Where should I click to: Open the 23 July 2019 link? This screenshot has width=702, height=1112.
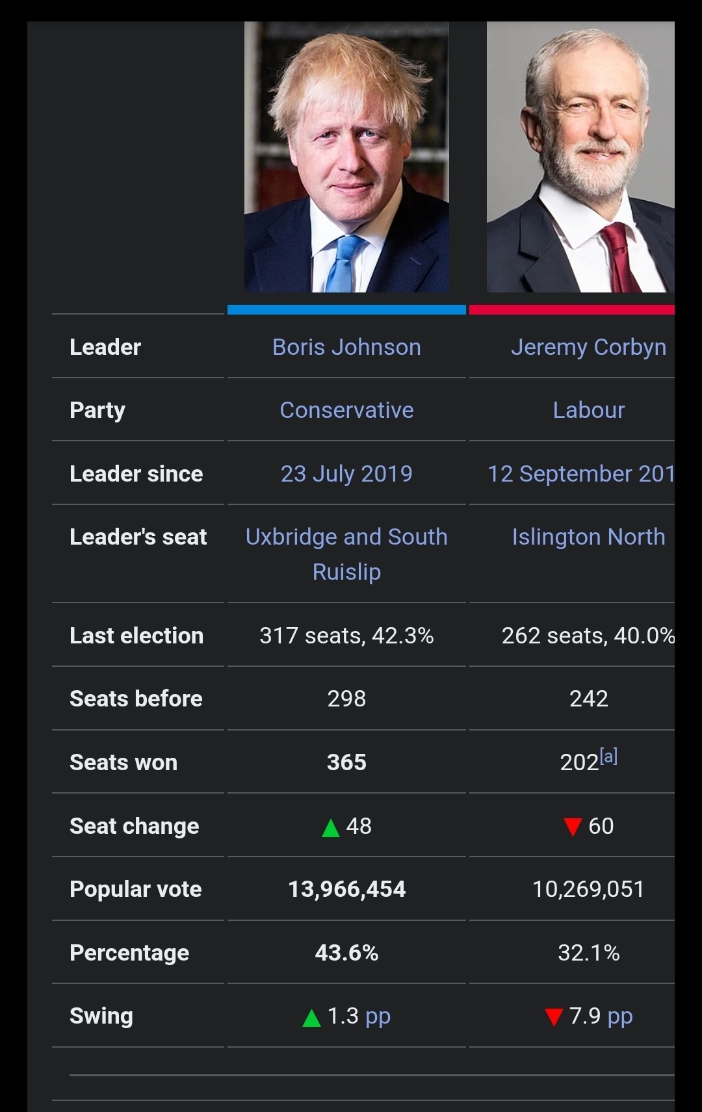346,474
